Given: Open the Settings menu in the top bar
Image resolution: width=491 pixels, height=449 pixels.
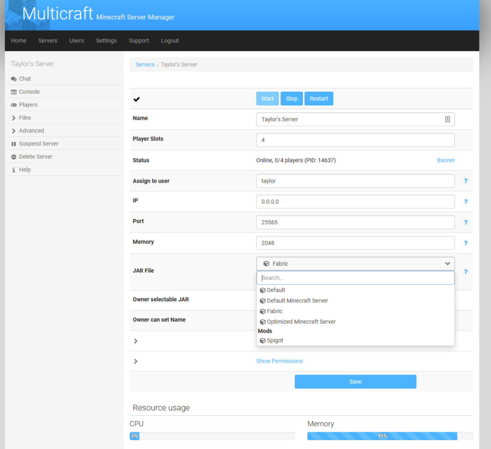Looking at the screenshot, I should pyautogui.click(x=106, y=41).
